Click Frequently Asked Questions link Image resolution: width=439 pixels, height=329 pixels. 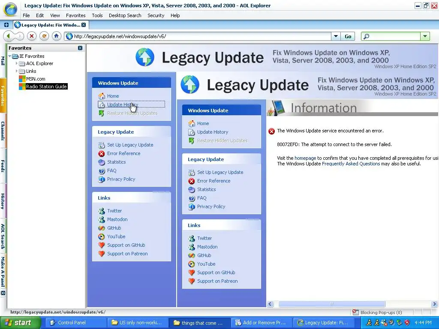click(351, 164)
